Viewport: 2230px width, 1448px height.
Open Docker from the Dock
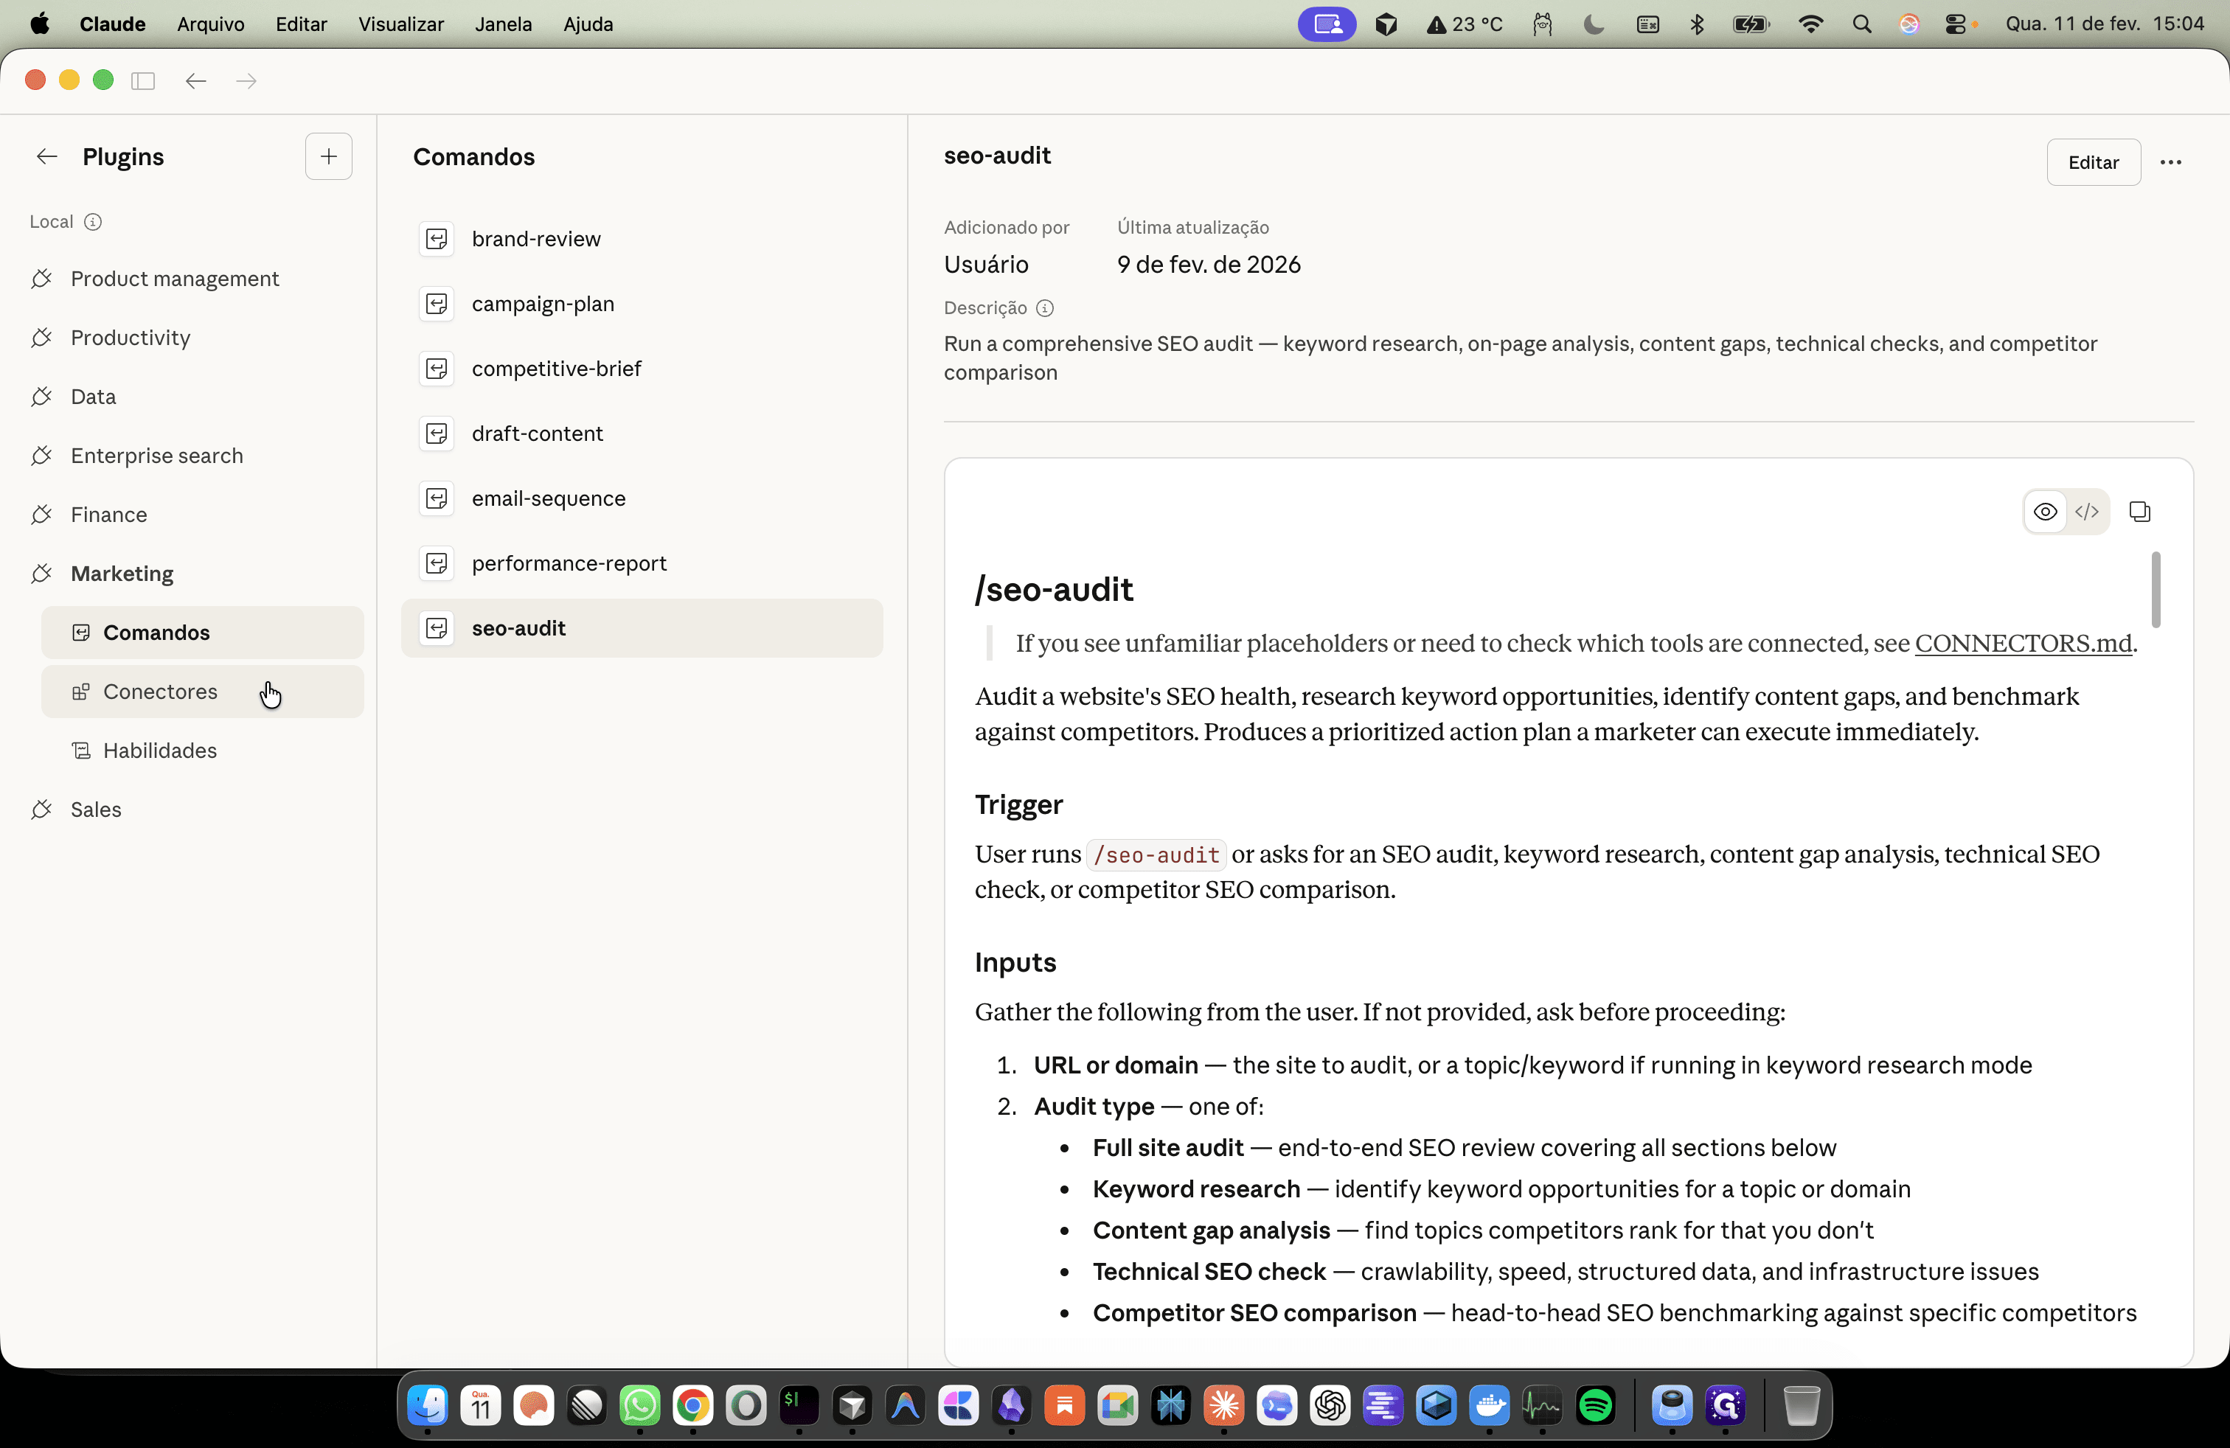(1489, 1405)
